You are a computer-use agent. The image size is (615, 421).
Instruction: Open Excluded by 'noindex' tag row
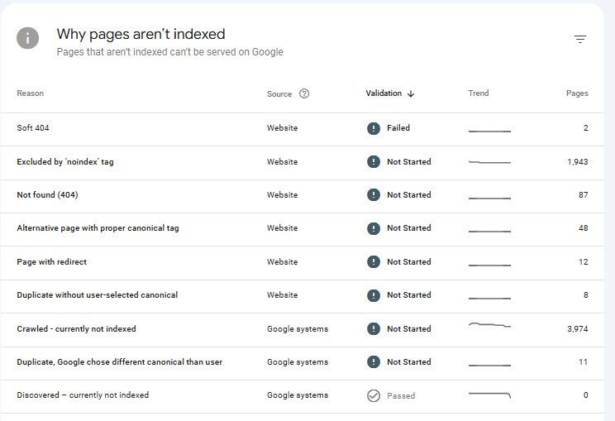click(x=65, y=162)
